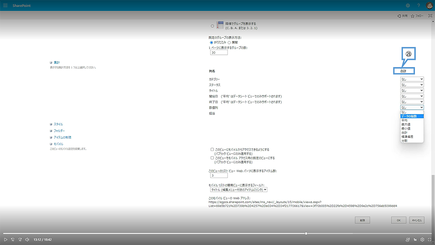Select the descending group order radio button
This screenshot has width=435, height=245.
(x=212, y=26)
